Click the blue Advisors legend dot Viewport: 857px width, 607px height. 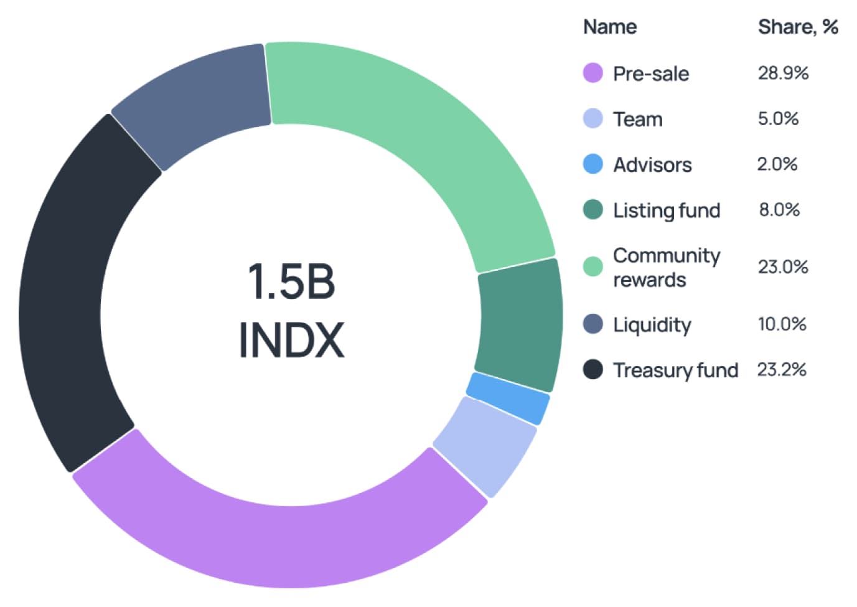[x=592, y=164]
